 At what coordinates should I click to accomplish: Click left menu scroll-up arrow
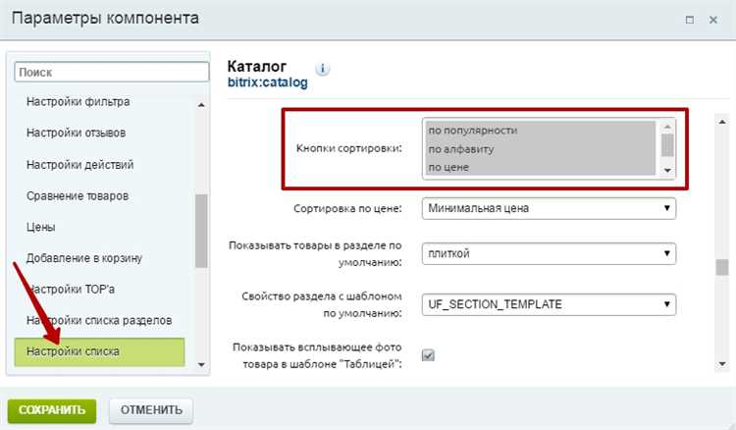pyautogui.click(x=201, y=105)
